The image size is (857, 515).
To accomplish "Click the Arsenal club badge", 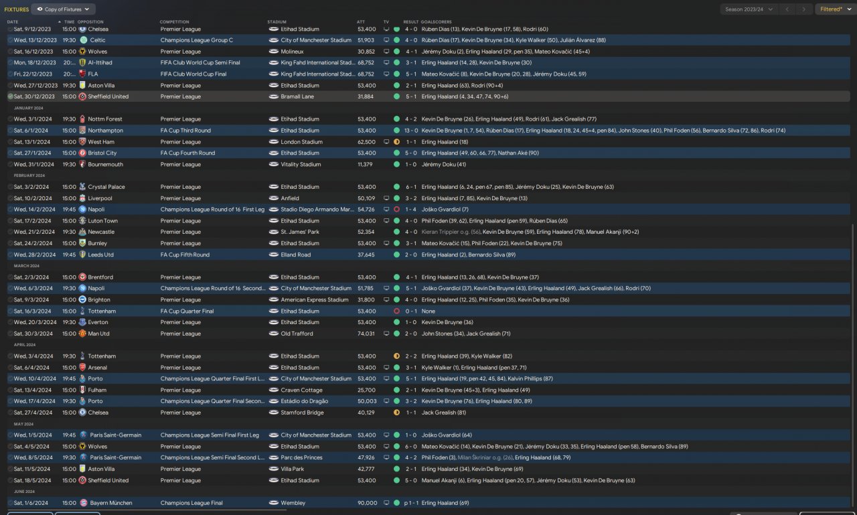I will pos(83,368).
